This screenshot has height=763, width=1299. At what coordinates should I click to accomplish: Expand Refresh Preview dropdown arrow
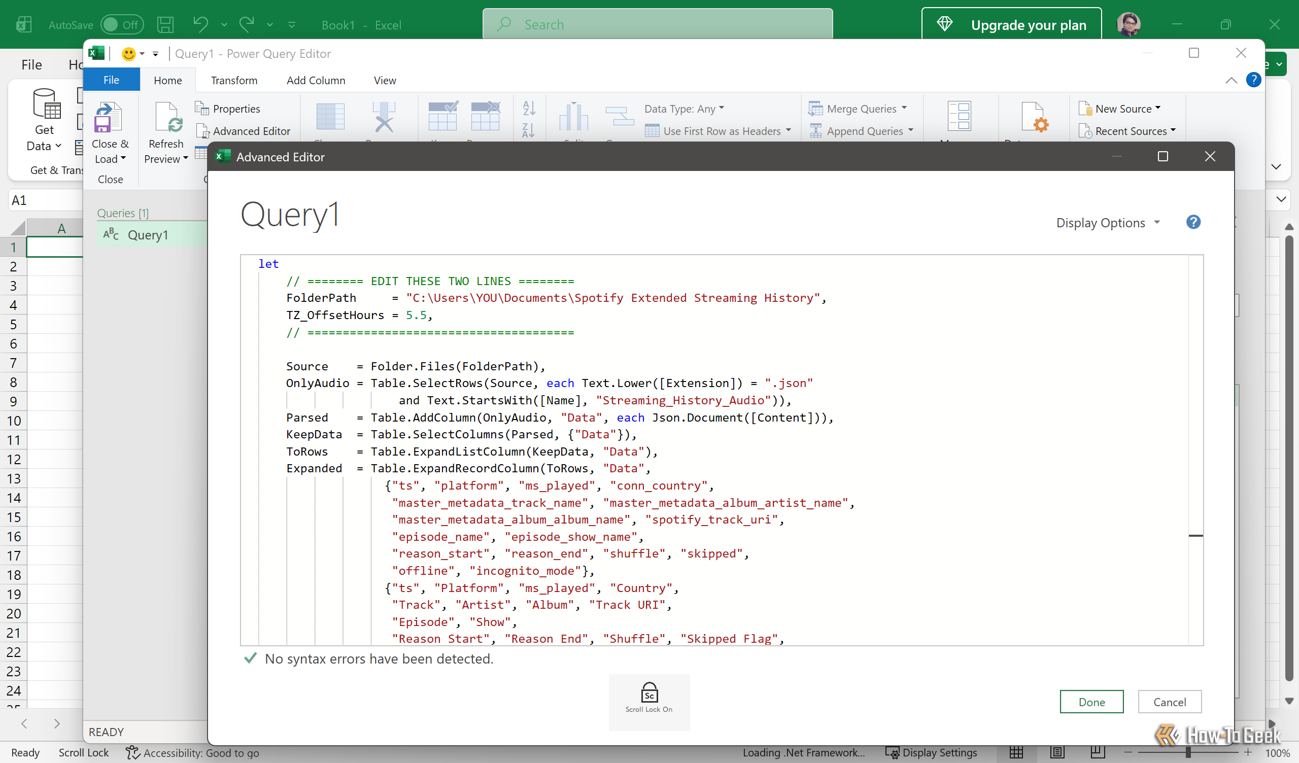[185, 158]
